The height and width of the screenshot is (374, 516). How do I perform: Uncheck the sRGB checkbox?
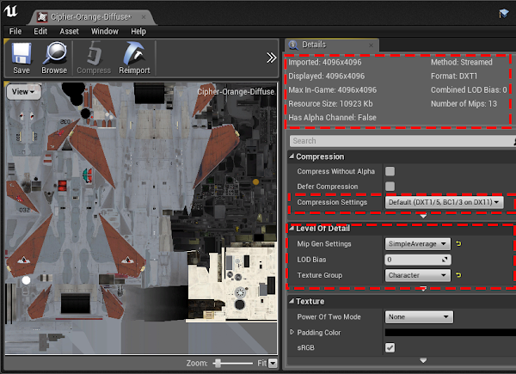(x=390, y=347)
